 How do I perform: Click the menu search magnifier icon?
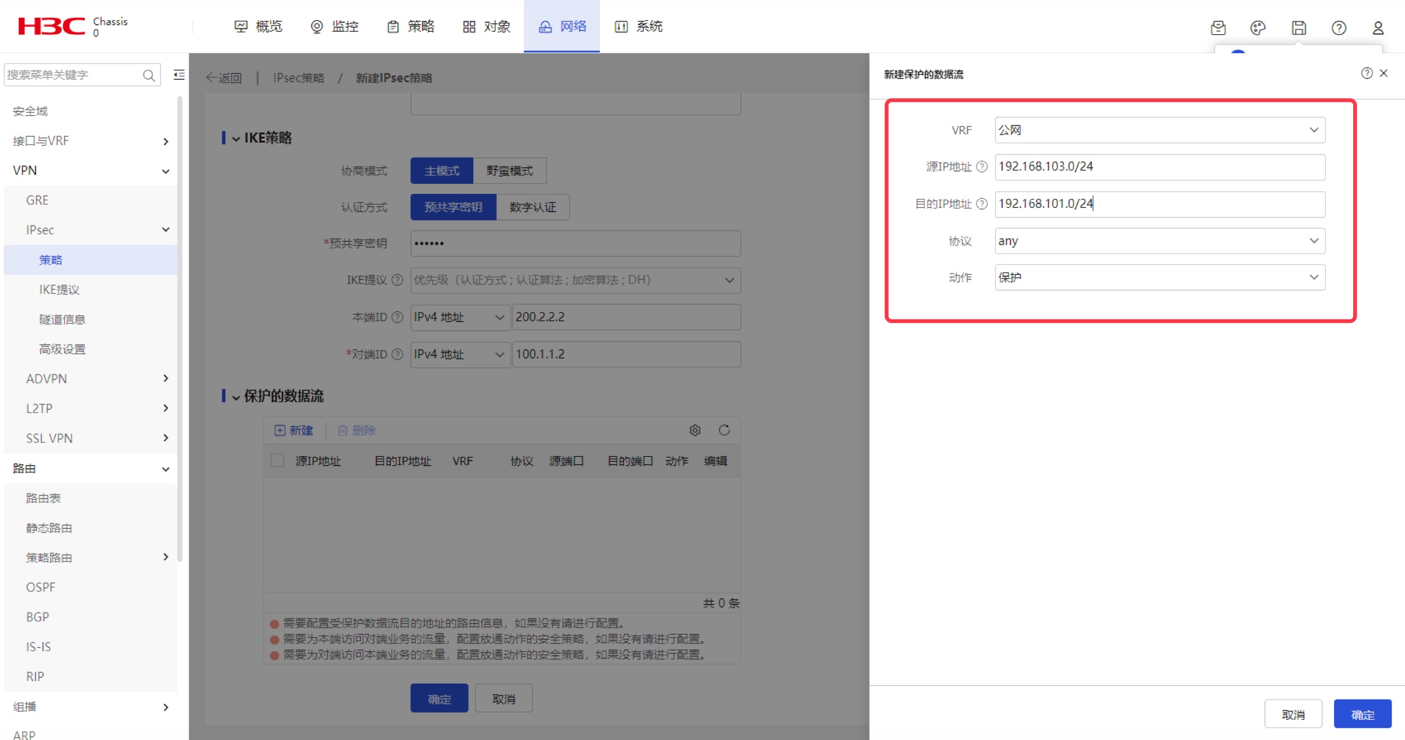[x=149, y=75]
